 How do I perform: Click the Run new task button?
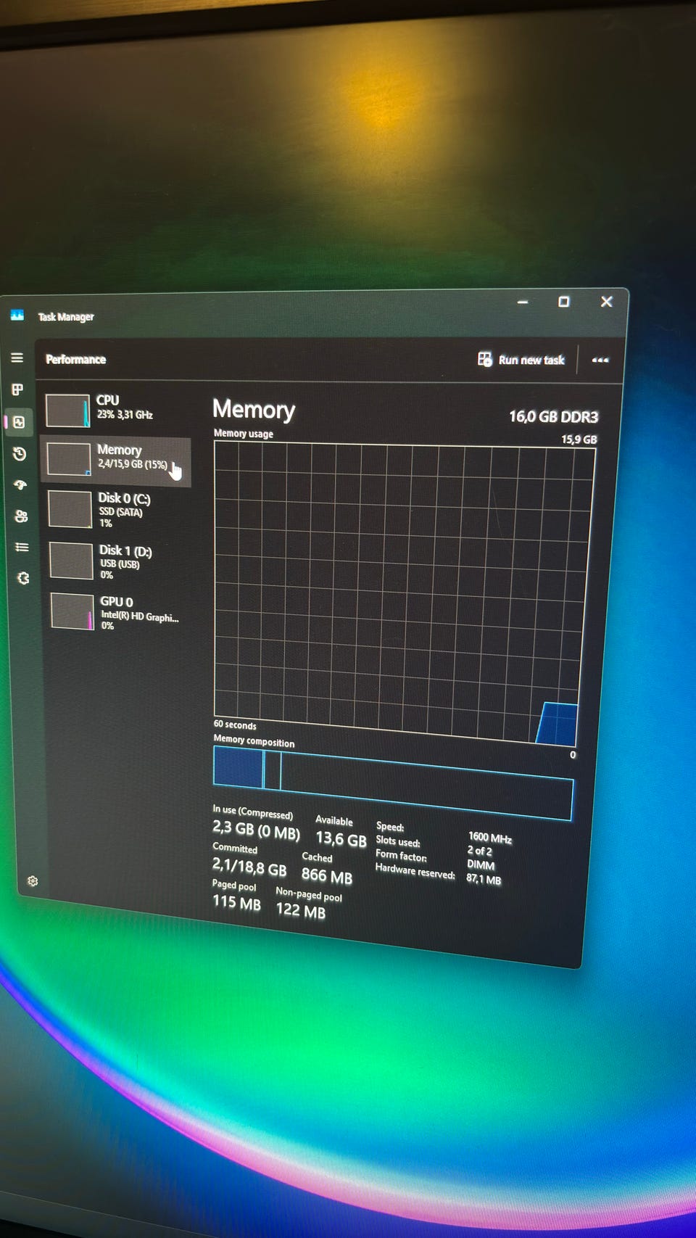pyautogui.click(x=521, y=359)
